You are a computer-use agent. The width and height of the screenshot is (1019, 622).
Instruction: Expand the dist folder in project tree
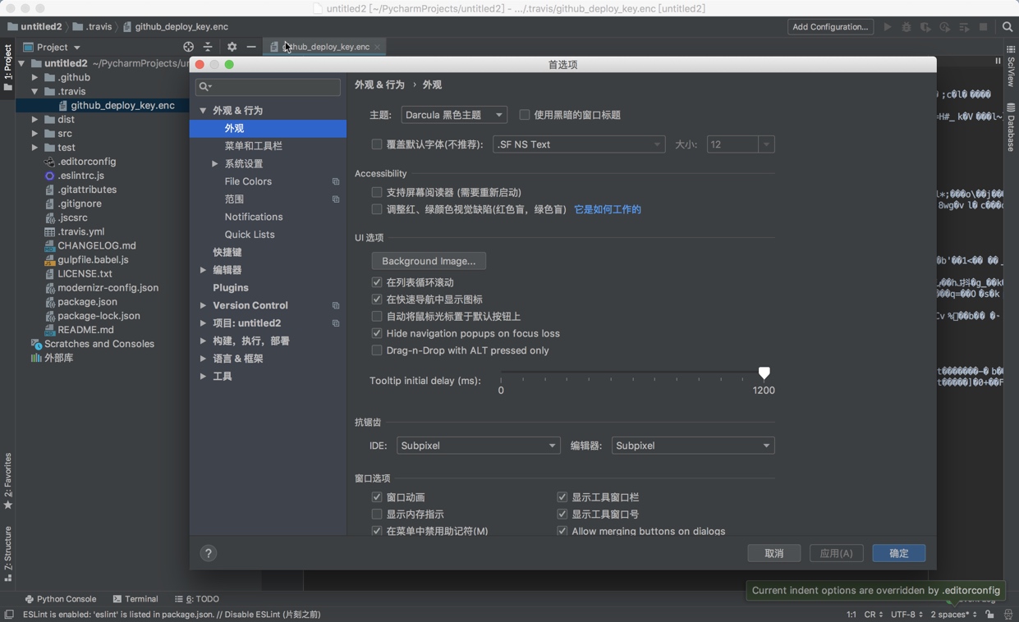click(34, 120)
